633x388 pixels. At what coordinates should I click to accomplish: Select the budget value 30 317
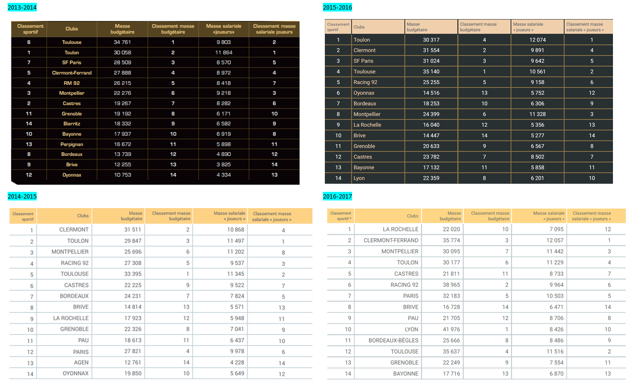point(431,40)
